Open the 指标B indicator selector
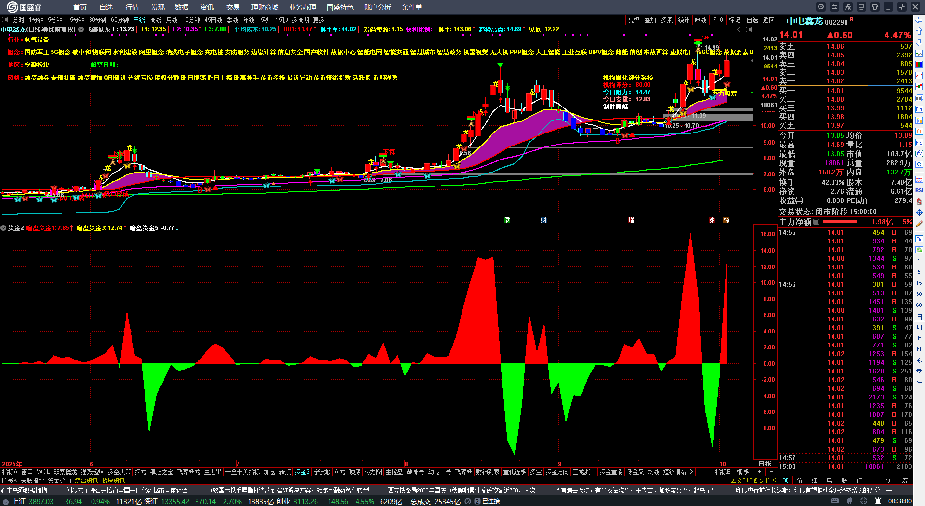The image size is (925, 506). (723, 472)
